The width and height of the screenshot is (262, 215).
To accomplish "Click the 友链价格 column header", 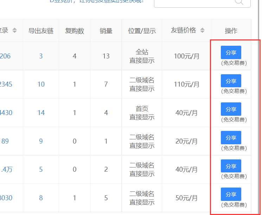I will 183,31.
